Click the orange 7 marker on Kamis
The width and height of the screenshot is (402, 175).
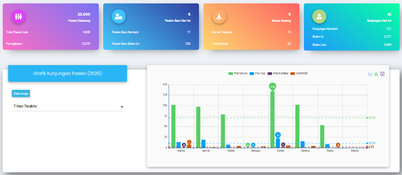[x=189, y=142]
